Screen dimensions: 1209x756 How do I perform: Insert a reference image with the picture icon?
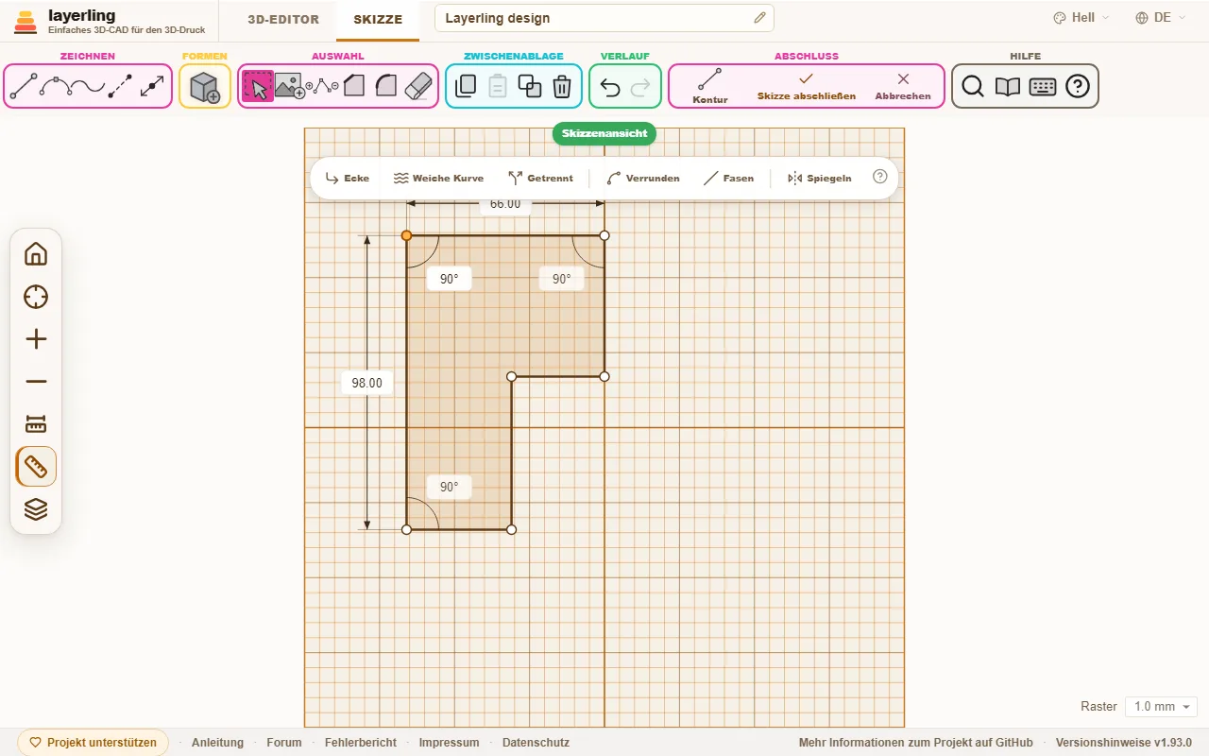coord(290,87)
